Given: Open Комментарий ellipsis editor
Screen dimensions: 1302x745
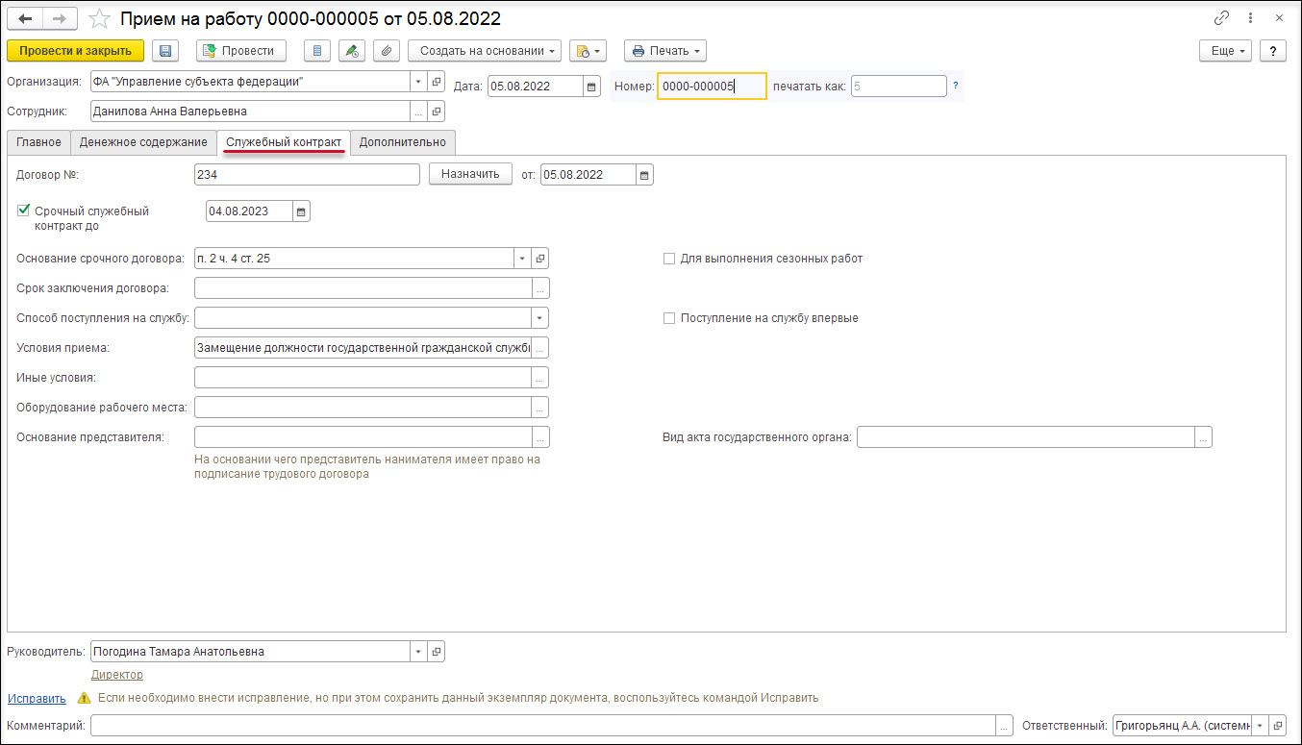Looking at the screenshot, I should (x=1005, y=726).
